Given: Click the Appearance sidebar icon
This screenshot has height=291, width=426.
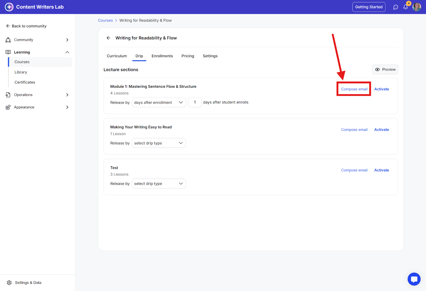Looking at the screenshot, I should pyautogui.click(x=8, y=107).
